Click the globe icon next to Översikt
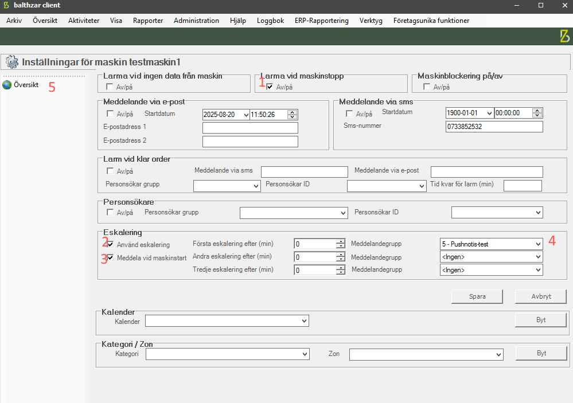This screenshot has width=573, height=403. point(7,85)
